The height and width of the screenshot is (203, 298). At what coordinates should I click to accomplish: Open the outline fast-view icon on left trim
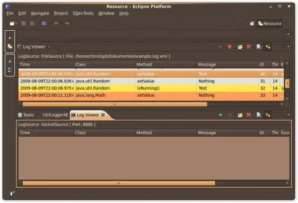(x=10, y=70)
